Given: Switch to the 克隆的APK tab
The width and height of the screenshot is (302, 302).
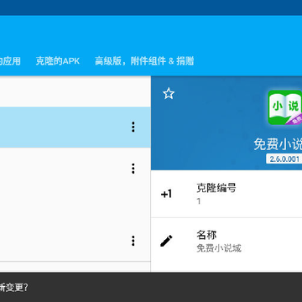Looking at the screenshot, I should (58, 61).
